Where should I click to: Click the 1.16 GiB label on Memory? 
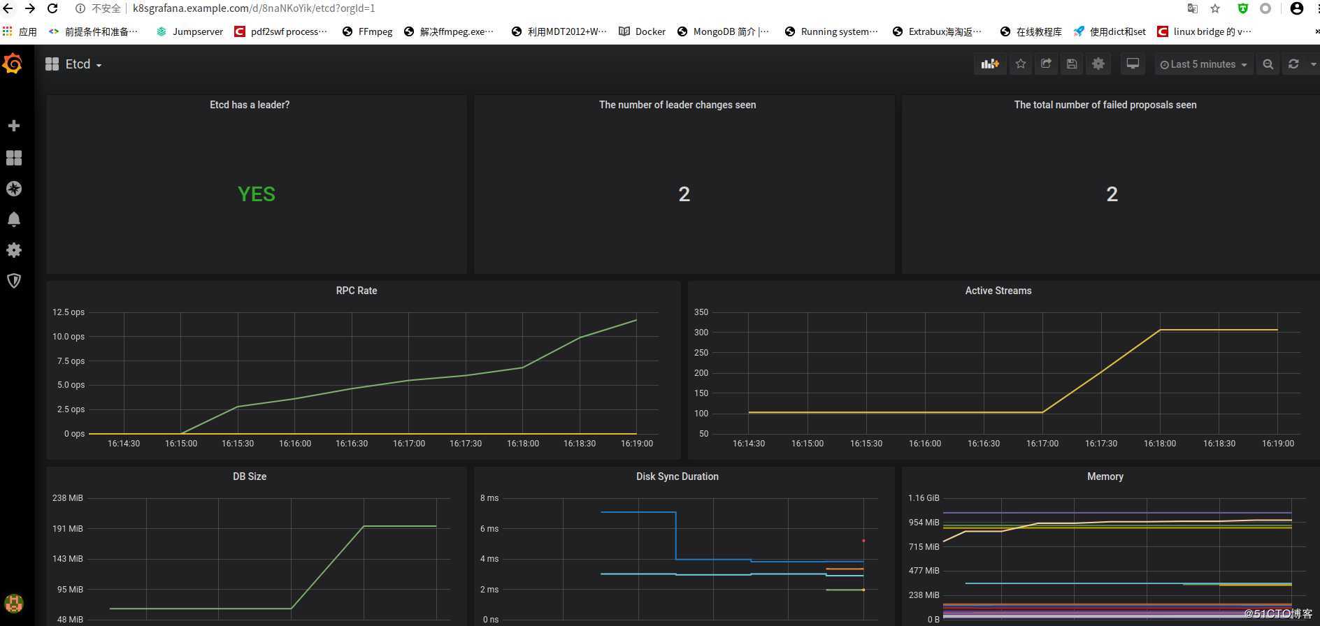pos(924,498)
